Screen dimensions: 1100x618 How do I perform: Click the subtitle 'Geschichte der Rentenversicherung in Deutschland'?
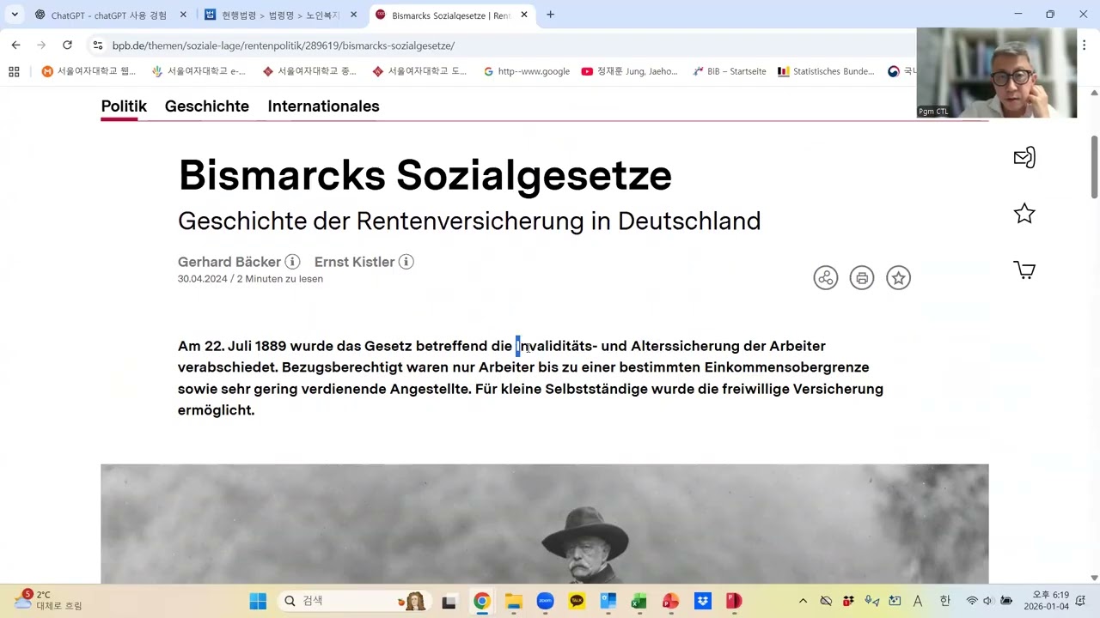tap(469, 221)
